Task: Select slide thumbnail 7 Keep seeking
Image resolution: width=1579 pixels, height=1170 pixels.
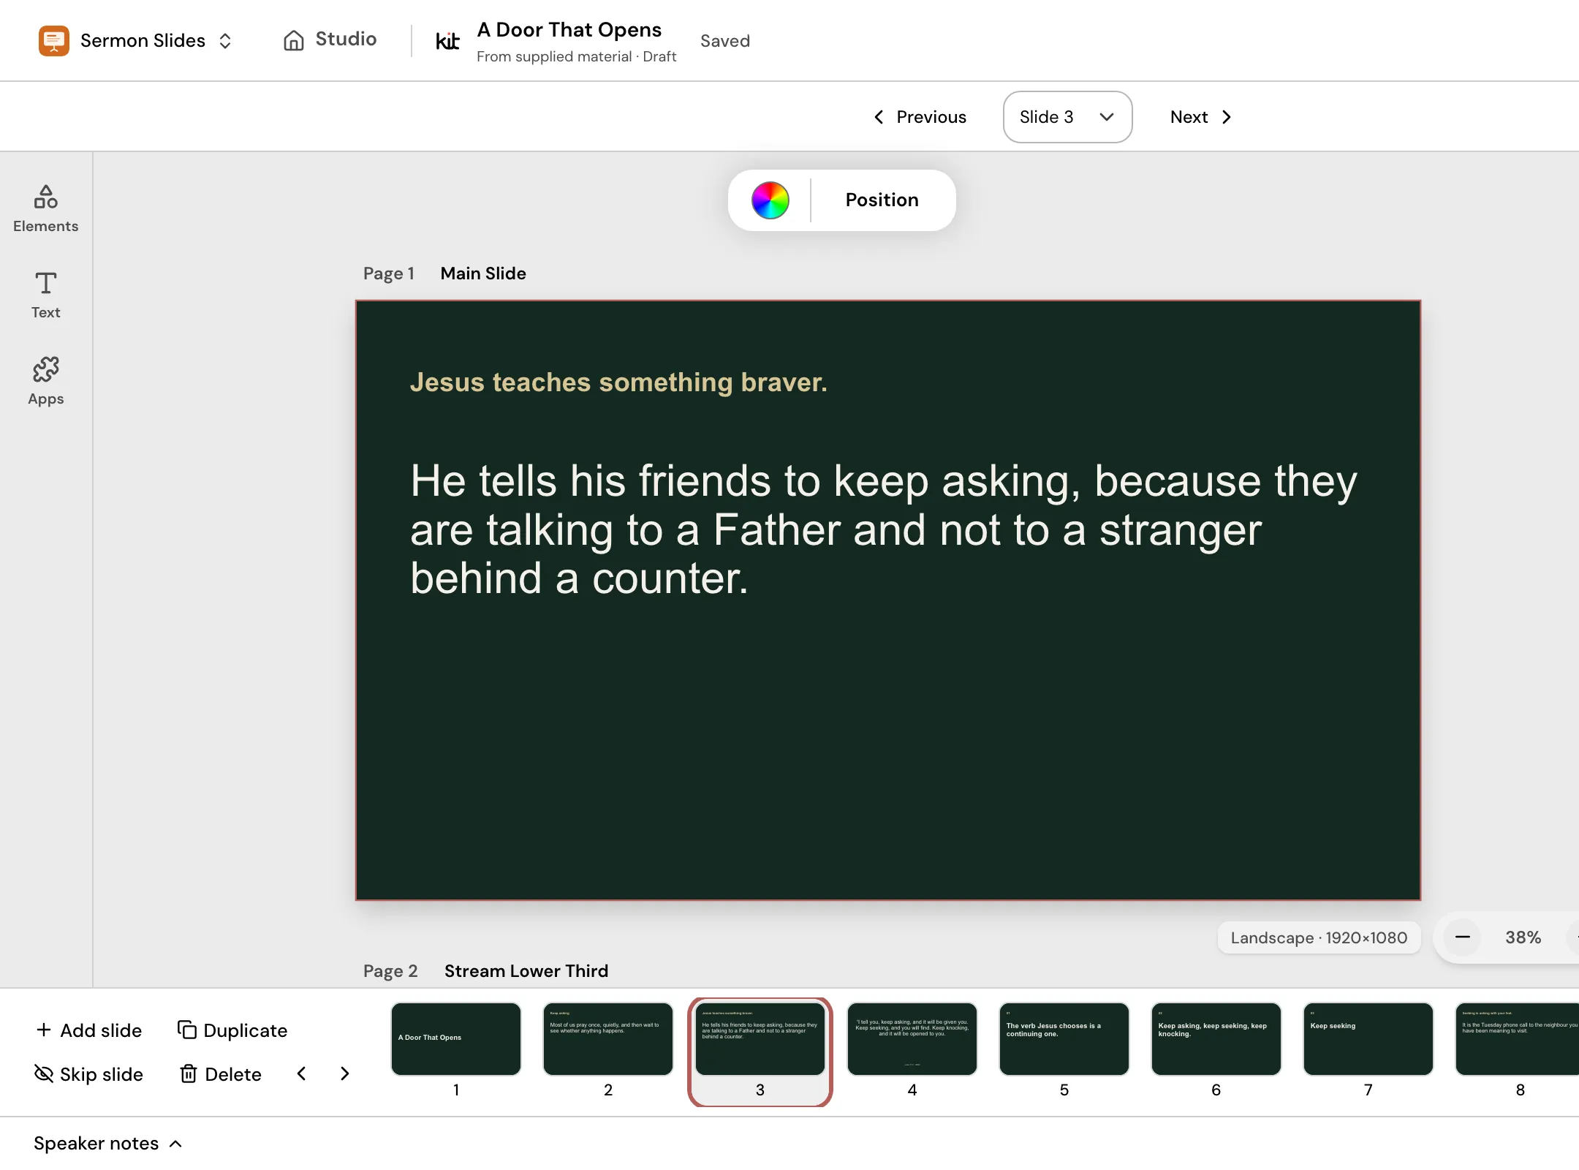Action: pyautogui.click(x=1368, y=1038)
